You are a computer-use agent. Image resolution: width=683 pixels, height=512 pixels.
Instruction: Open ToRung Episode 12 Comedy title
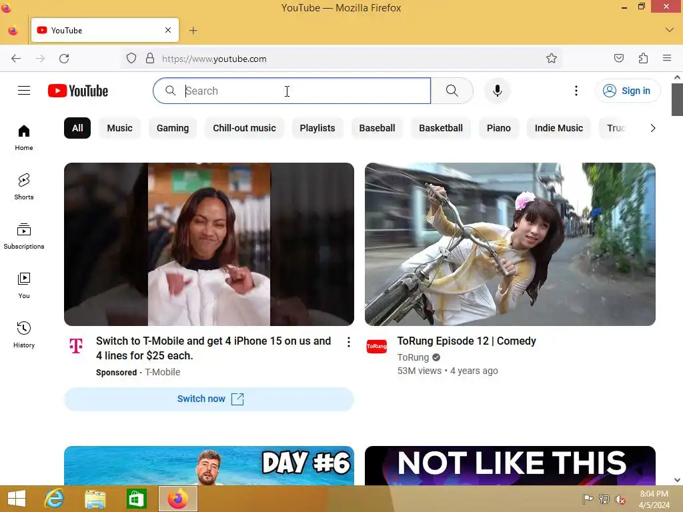[466, 341]
